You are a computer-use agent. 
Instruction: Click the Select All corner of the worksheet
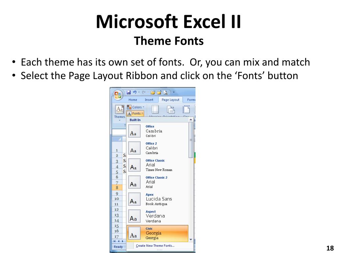click(x=117, y=139)
